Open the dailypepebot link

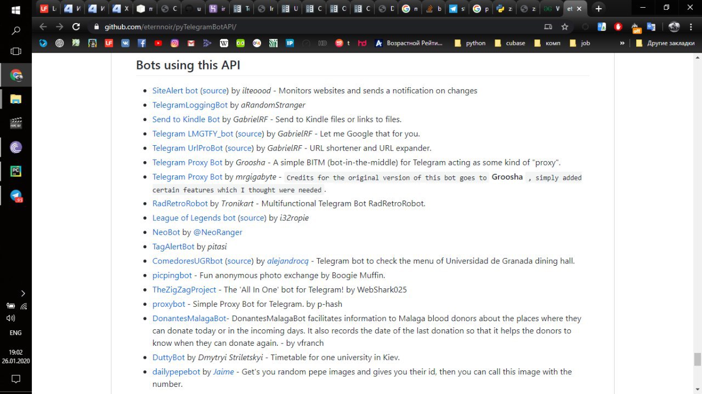[176, 372]
